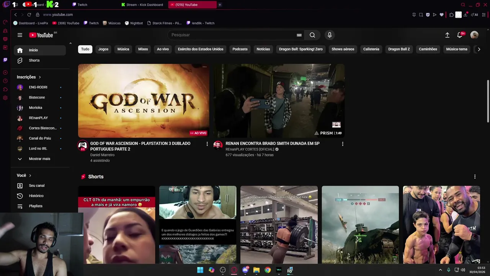Open the browser extensions icon
Viewport: 490px width, 276px height.
451,15
